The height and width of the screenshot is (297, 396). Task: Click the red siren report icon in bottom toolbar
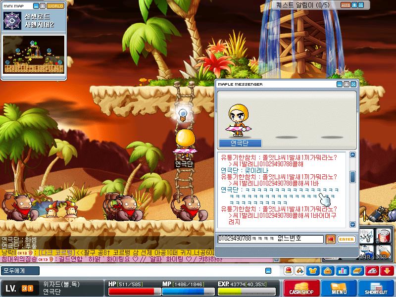(289, 271)
